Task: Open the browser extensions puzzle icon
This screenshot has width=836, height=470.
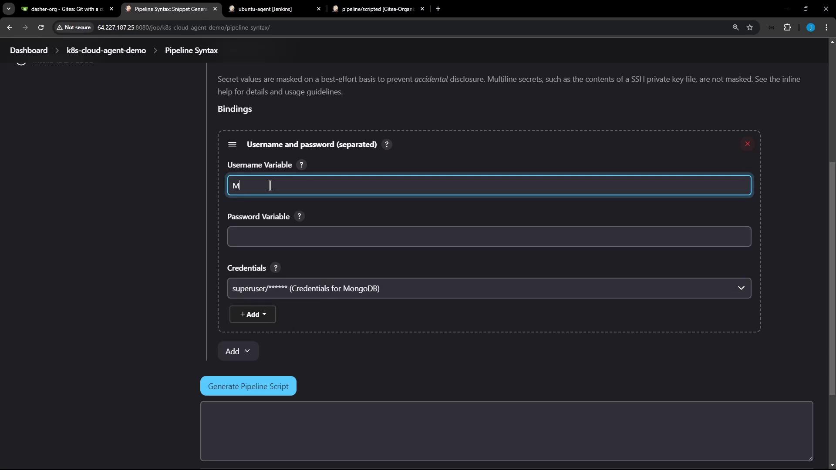Action: (787, 27)
